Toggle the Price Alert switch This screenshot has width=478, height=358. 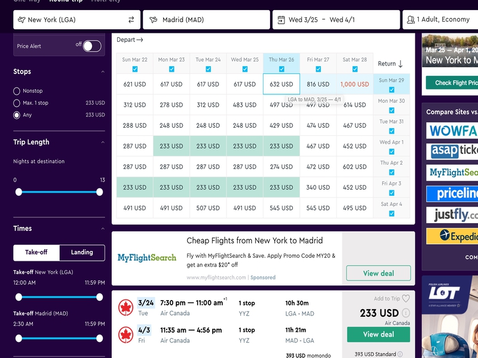click(x=92, y=46)
